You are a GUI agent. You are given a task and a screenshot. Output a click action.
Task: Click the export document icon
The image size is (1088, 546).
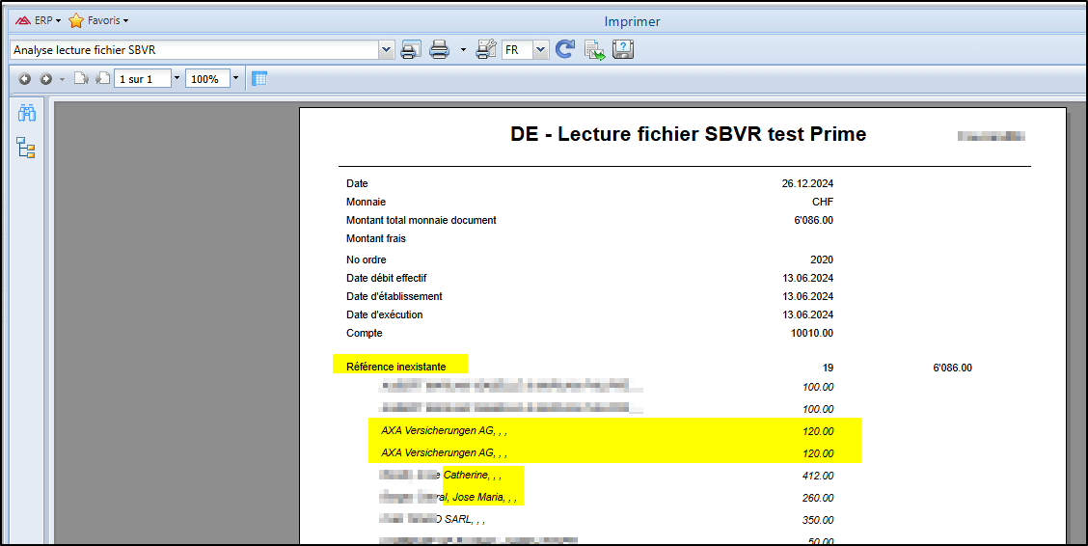(595, 50)
